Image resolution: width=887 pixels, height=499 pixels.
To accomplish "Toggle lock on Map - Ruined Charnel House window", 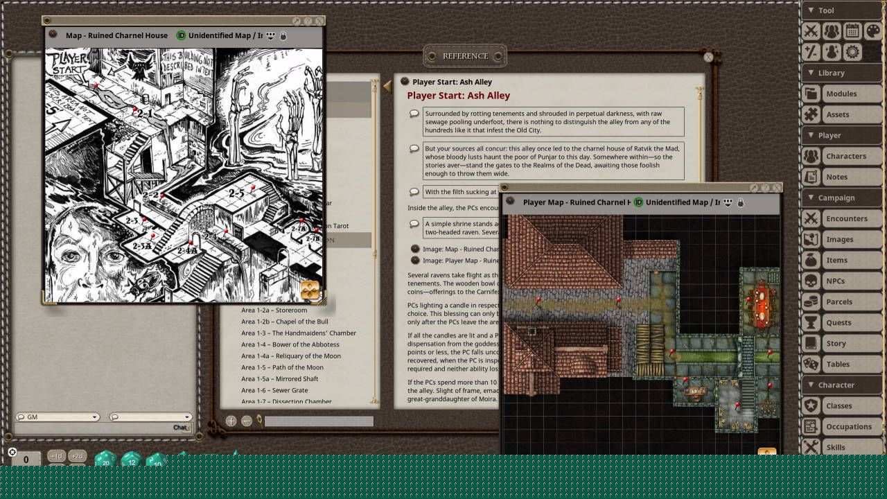I will (x=283, y=36).
